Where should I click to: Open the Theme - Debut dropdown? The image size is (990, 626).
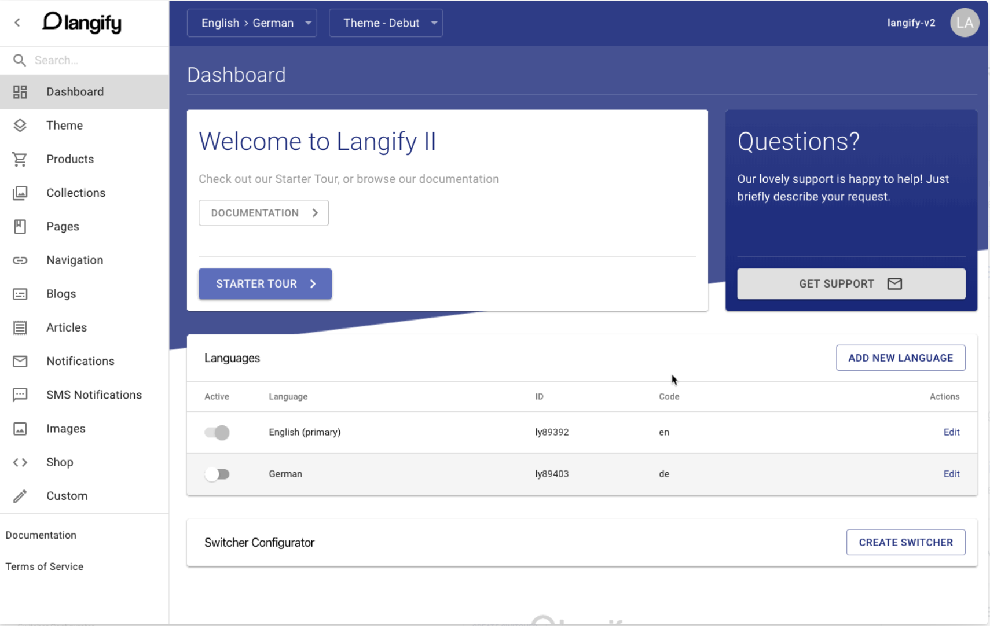(386, 23)
